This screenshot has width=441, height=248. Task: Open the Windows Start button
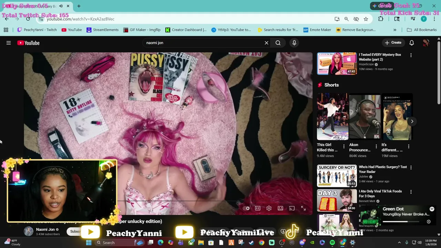click(89, 242)
